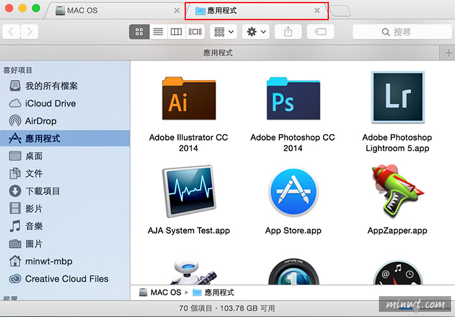This screenshot has width=455, height=317.
Task: Switch to the MAC OS tab
Action: pos(114,11)
